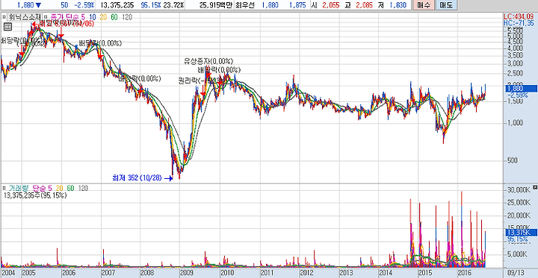This screenshot has width=538, height=278.
Task: Click the 유상증자(0,00%) event label
Action: [208, 61]
